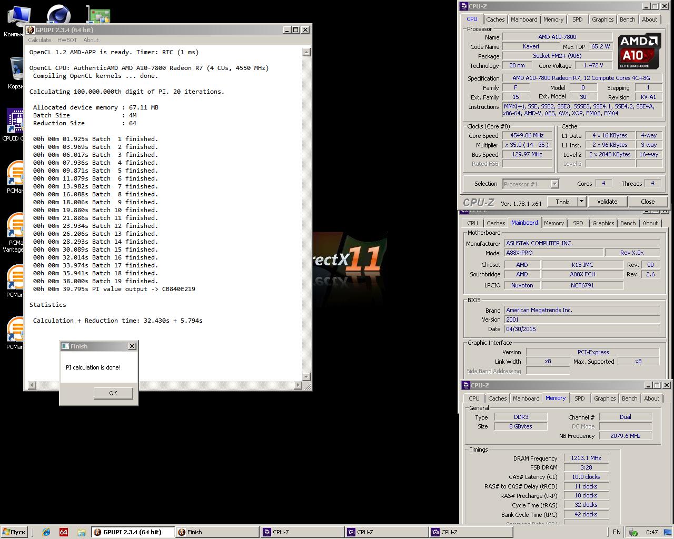Click the PI value output line
Screen dimensions: 674x539
[x=114, y=289]
